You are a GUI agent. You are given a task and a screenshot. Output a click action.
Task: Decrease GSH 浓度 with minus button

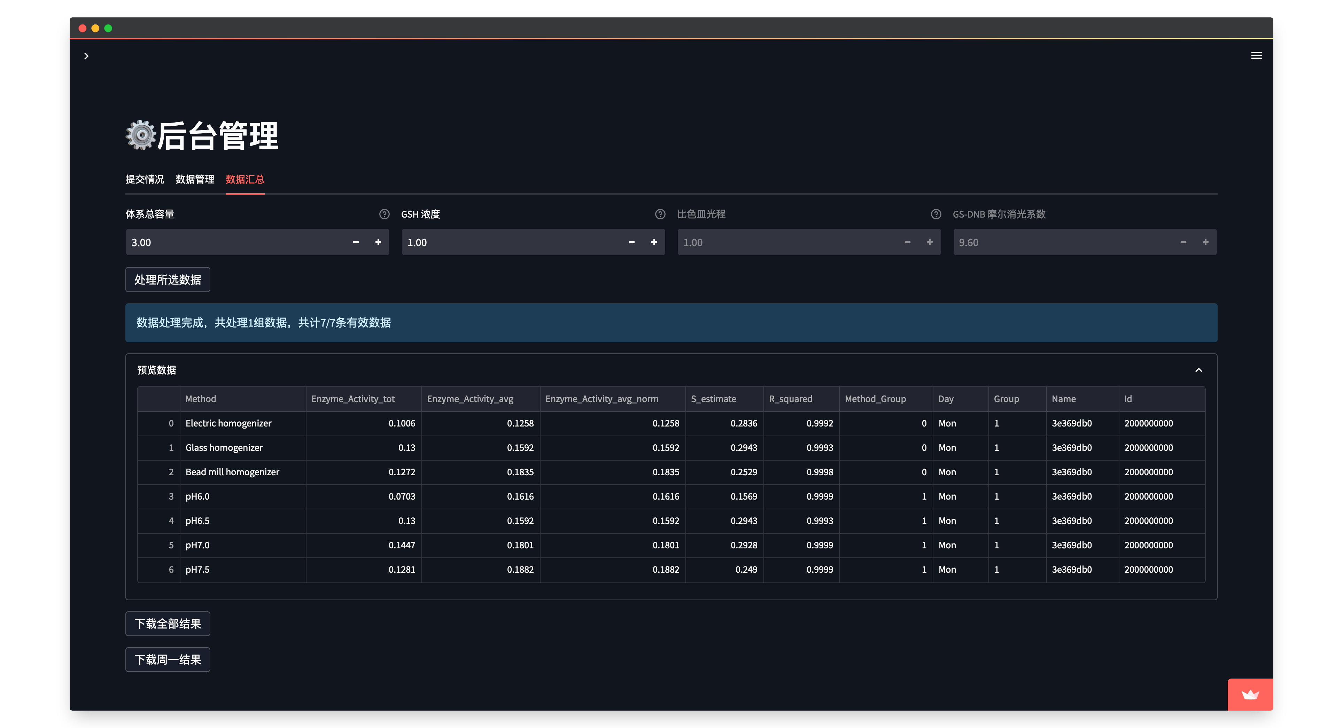point(631,242)
